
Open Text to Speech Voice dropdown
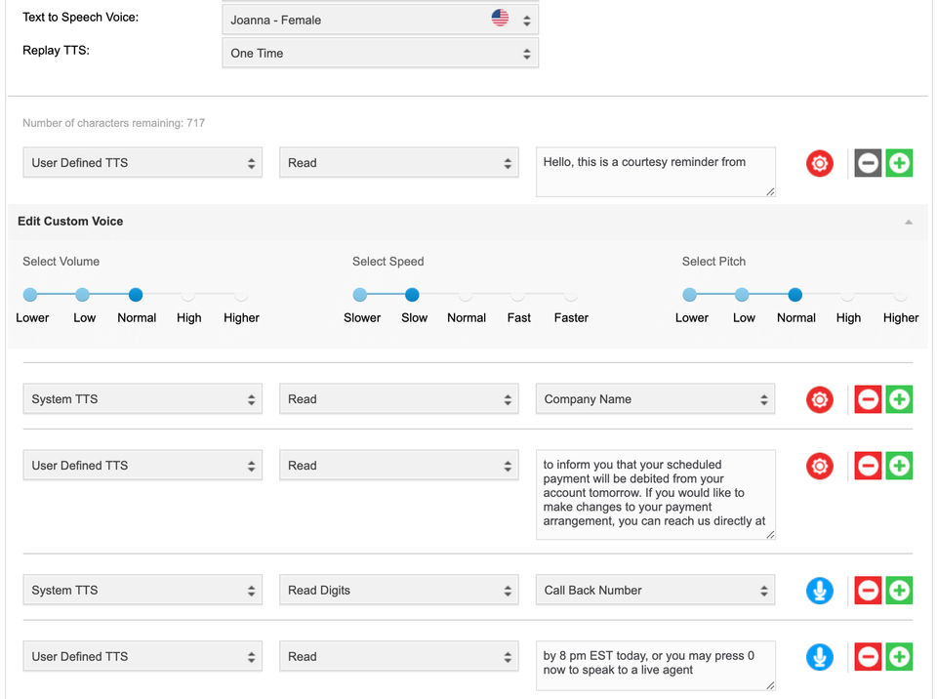point(380,20)
